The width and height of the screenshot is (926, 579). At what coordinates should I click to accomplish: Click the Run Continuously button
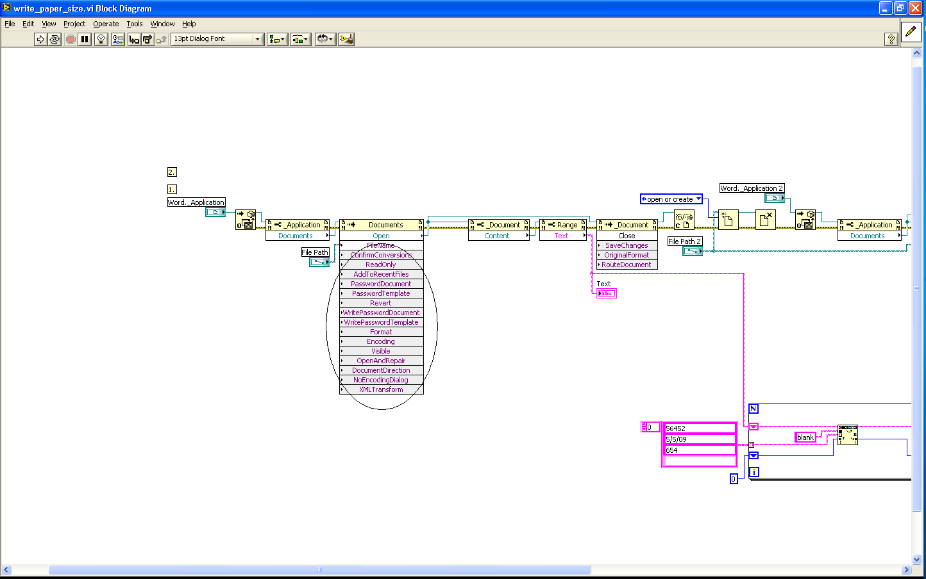click(55, 39)
